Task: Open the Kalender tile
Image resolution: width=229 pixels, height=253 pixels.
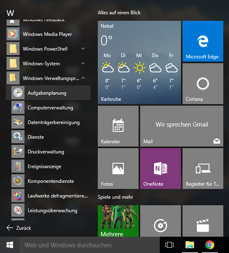Action: [x=118, y=126]
